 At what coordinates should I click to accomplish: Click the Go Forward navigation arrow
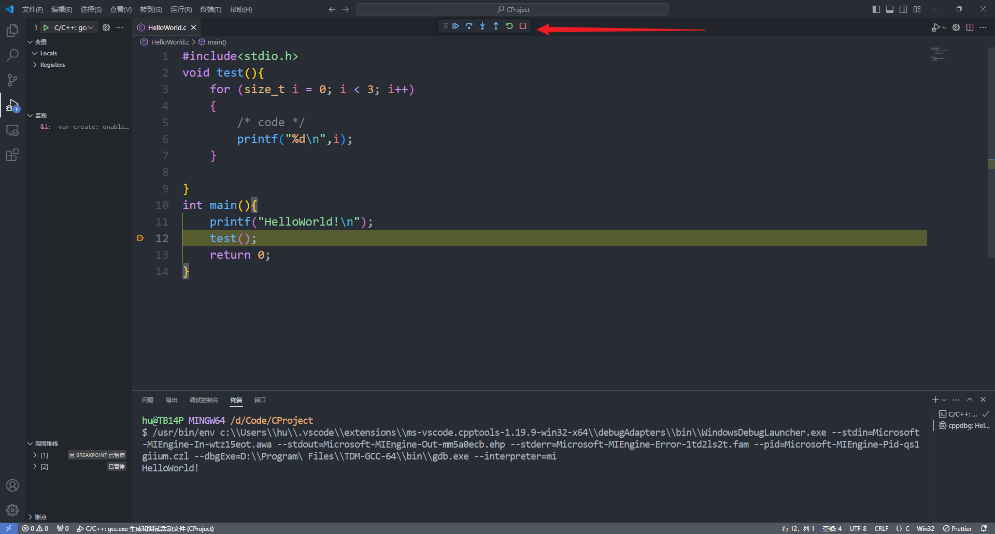point(346,9)
